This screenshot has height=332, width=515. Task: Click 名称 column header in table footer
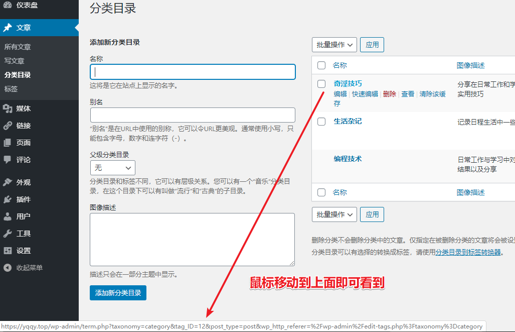point(339,192)
